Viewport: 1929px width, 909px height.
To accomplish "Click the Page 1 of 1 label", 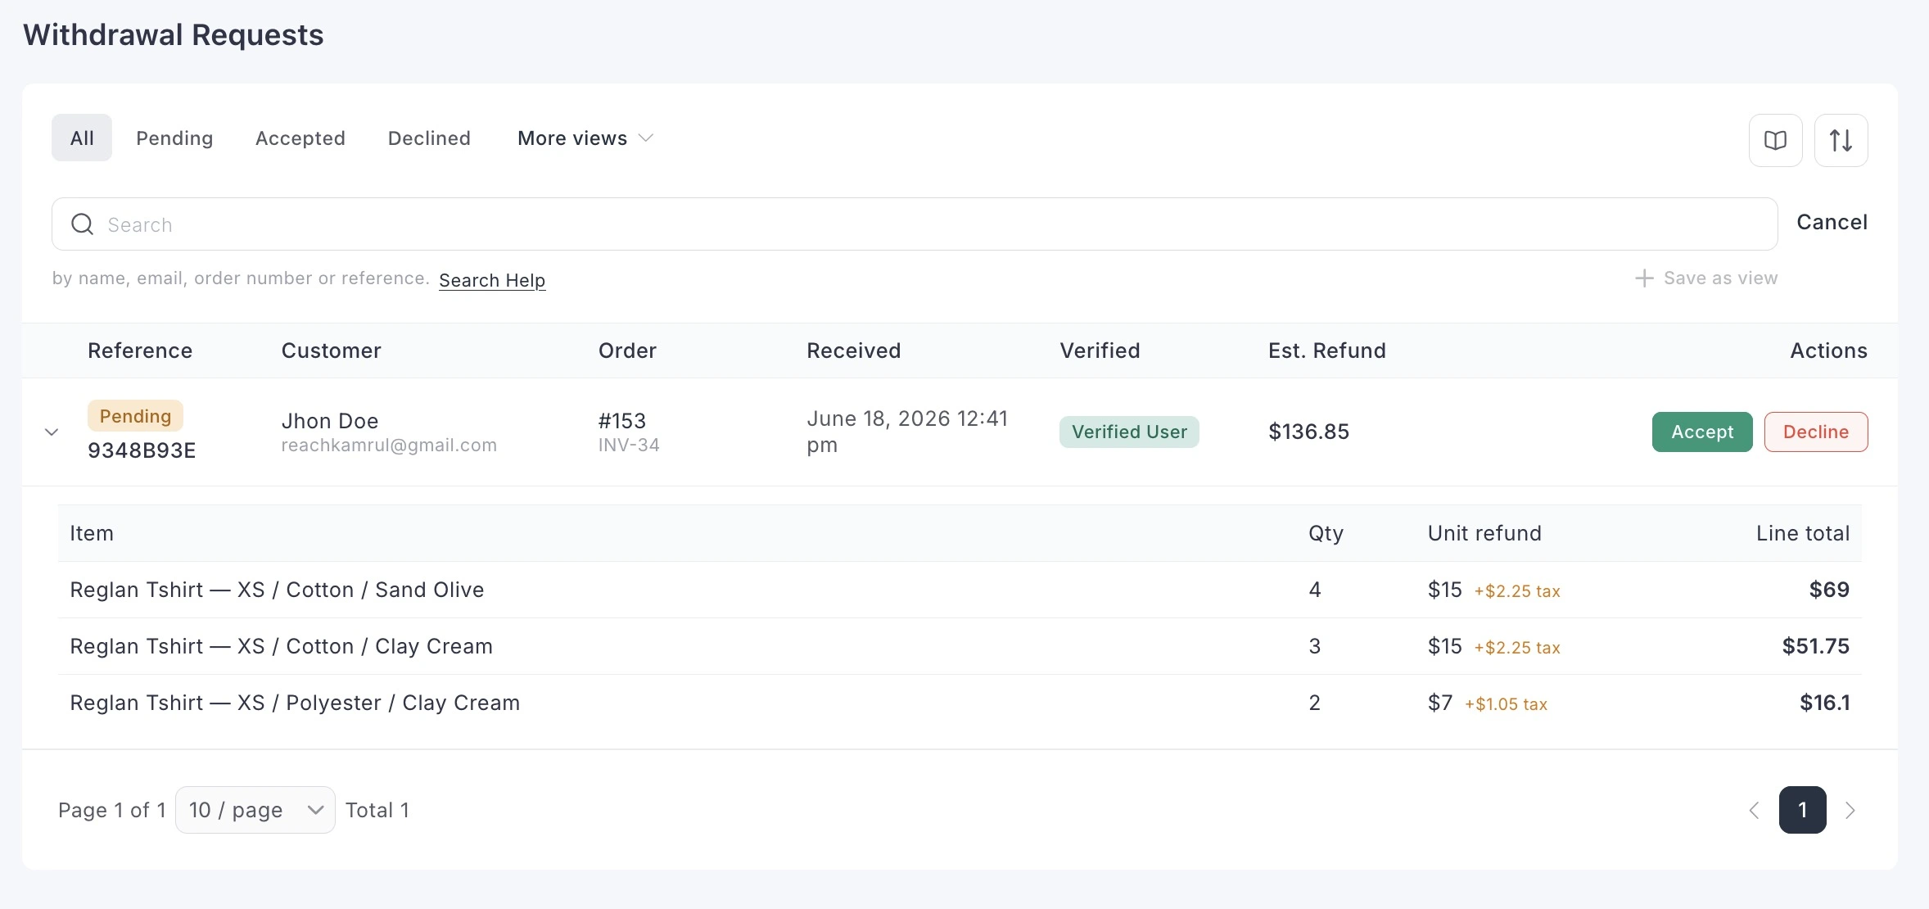I will [x=112, y=810].
